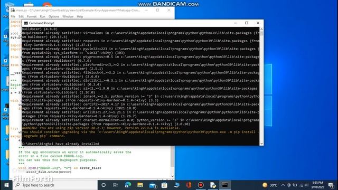Click the yellow 'WARNING: You are using pip' line
Screen dimensions: 338x190
(101, 128)
